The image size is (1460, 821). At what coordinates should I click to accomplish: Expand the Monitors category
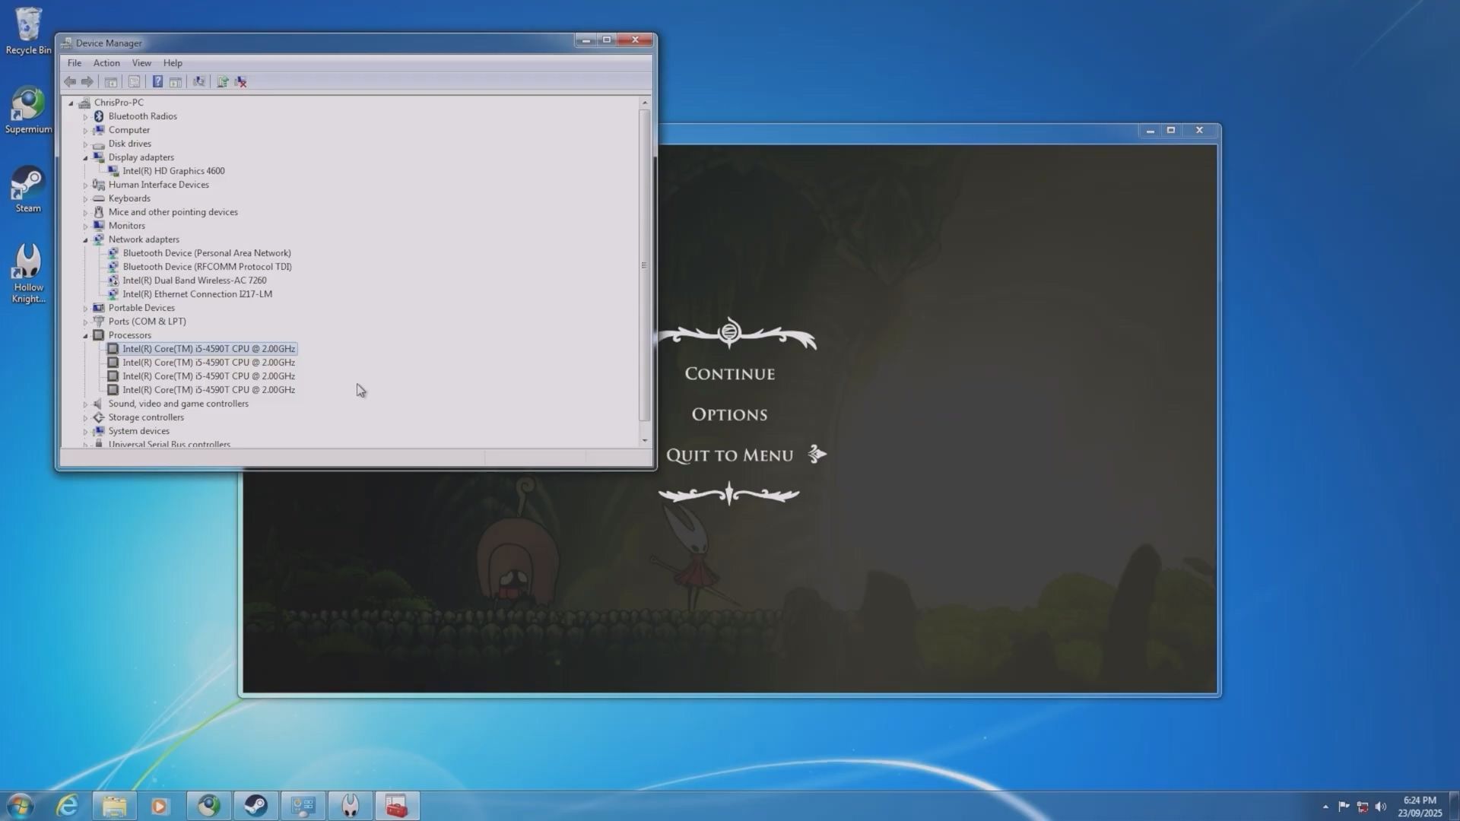pos(85,227)
